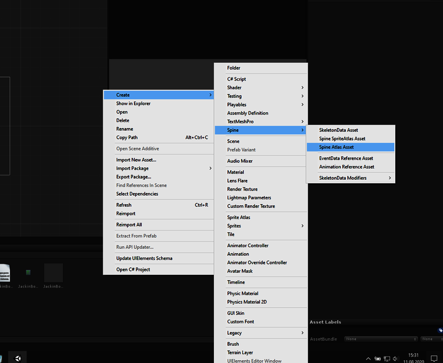443x363 pixels.
Task: Choose Export Package...
Action: click(x=159, y=177)
